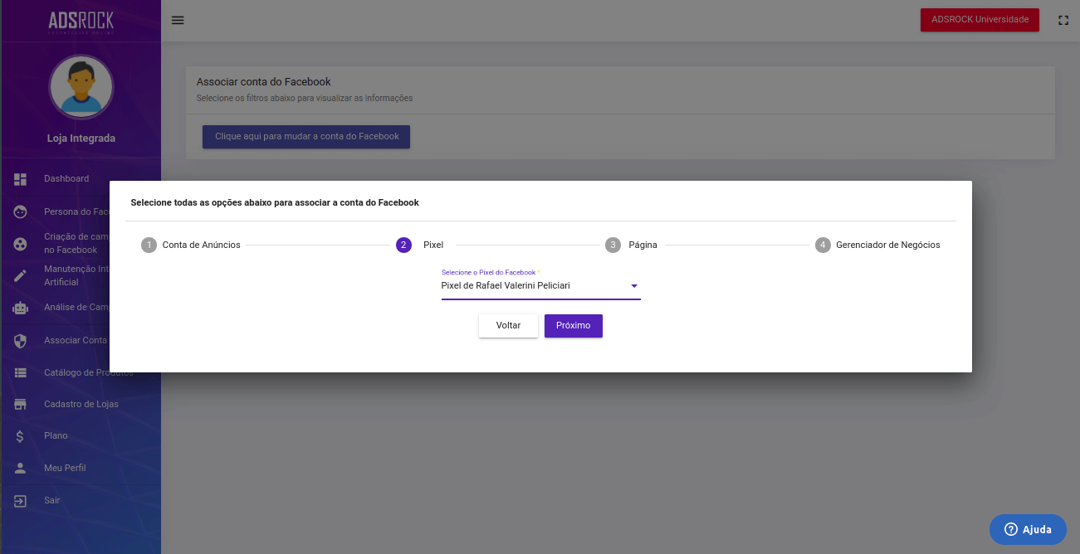Click the hamburger menu icon

coord(178,20)
